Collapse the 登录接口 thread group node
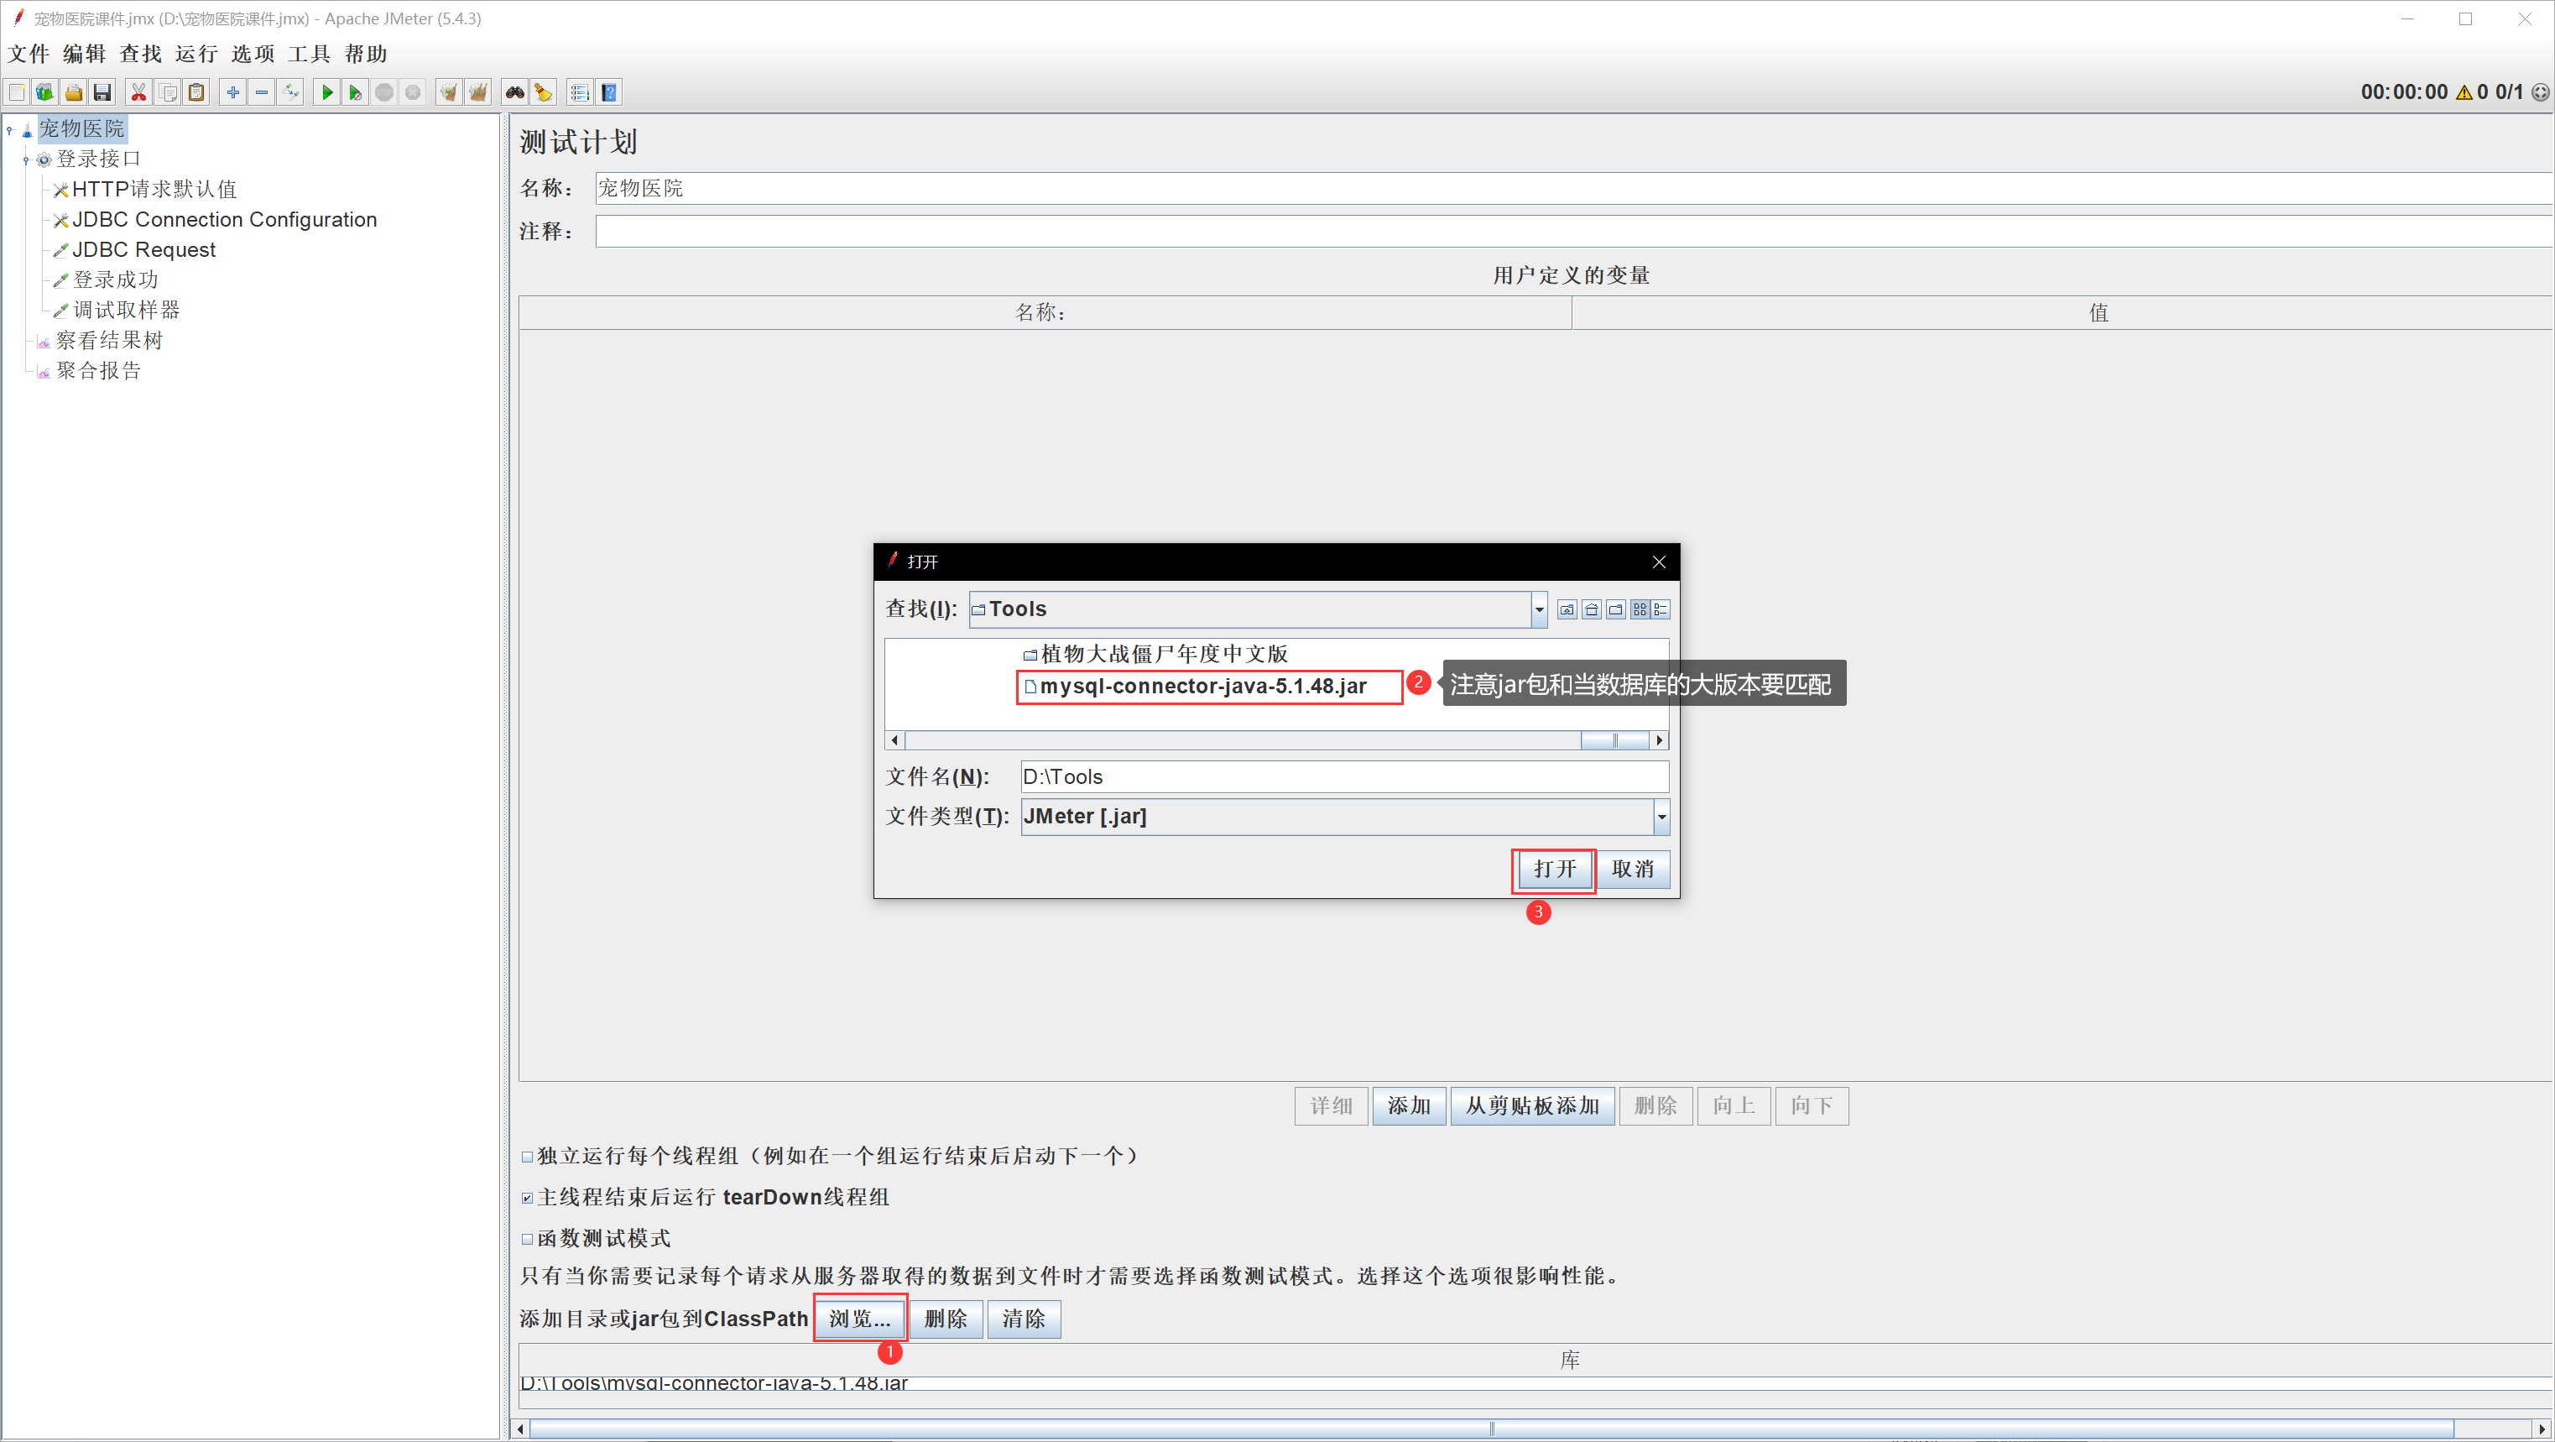Viewport: 2555px width, 1442px height. pos(26,159)
